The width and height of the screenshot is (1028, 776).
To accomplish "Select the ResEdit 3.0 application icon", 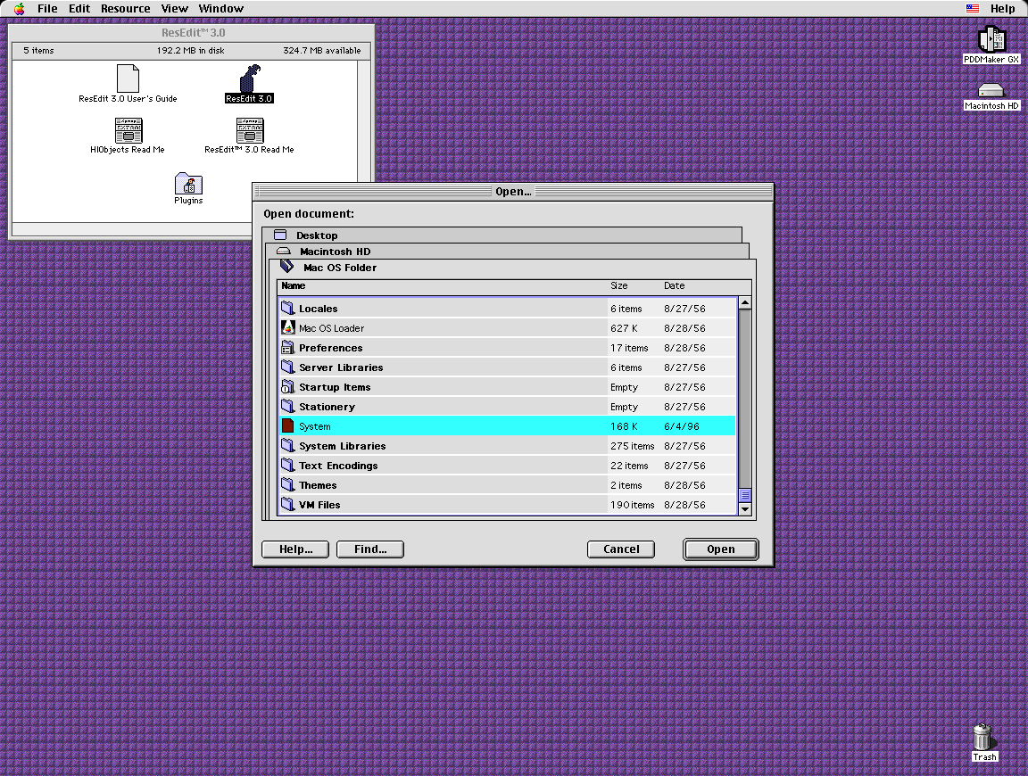I will 249,78.
